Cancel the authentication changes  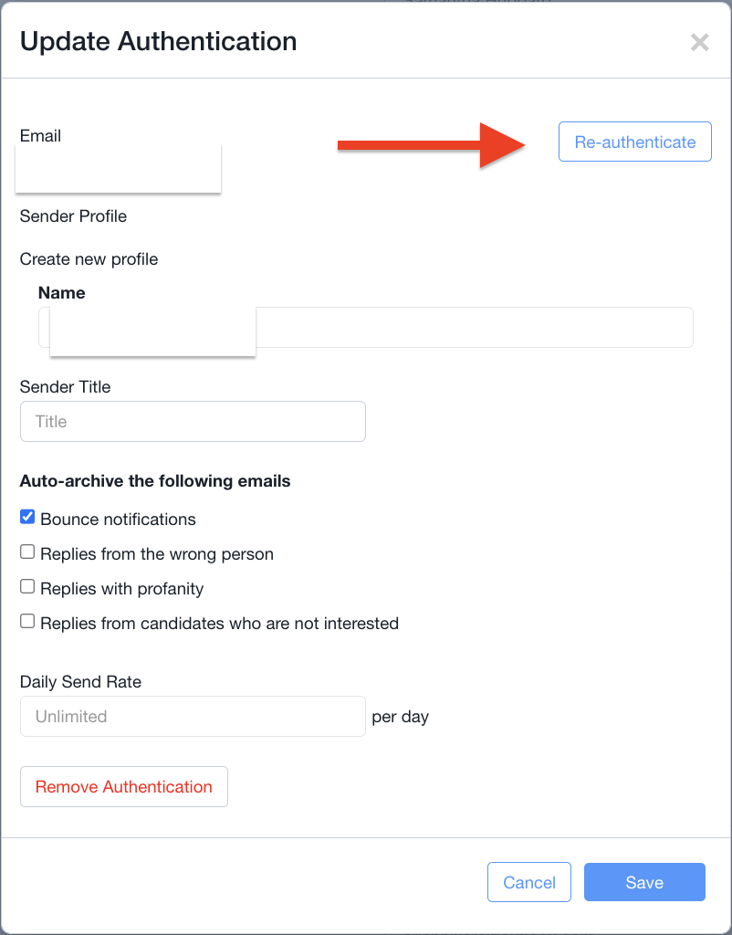[529, 882]
